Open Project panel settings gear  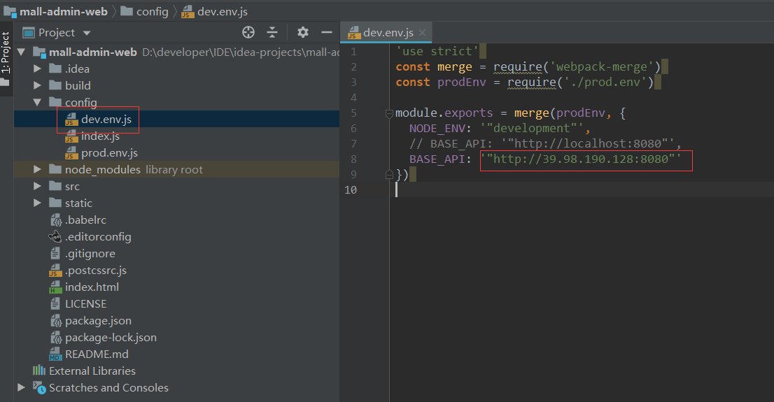(x=302, y=32)
